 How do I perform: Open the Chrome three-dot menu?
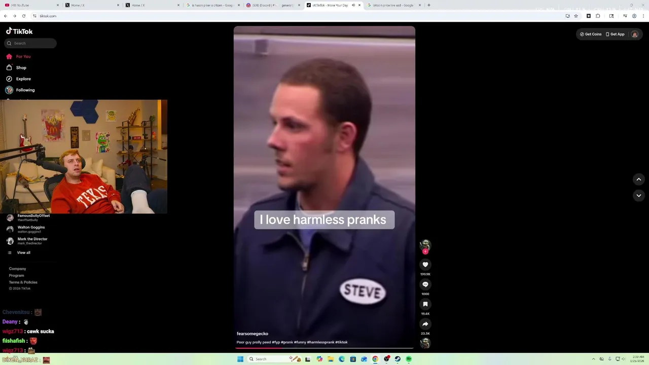click(x=643, y=16)
